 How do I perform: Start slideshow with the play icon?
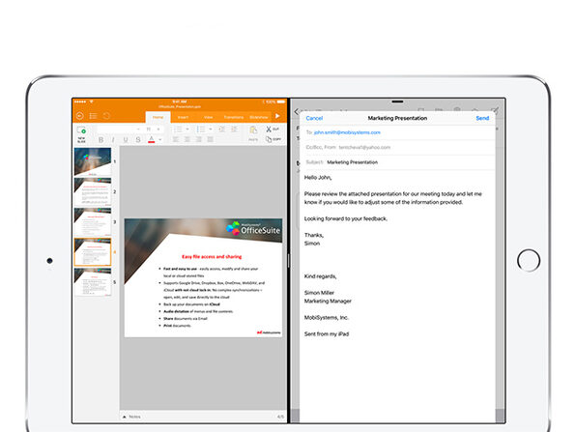pos(277,116)
